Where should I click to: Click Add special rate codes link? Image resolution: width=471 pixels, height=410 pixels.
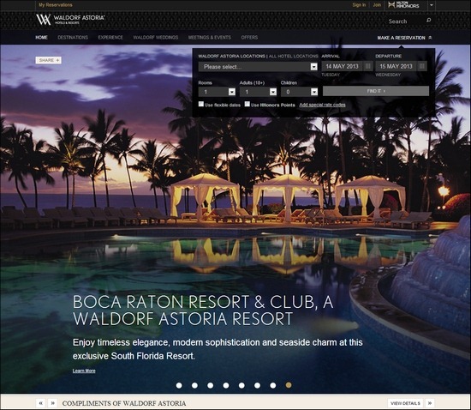point(322,105)
